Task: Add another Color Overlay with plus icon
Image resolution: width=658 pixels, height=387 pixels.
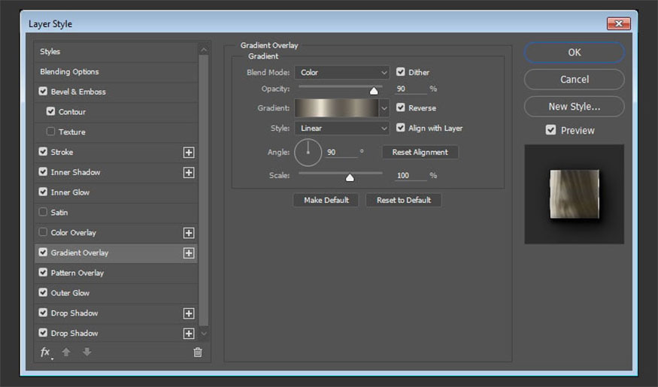Action: [189, 233]
